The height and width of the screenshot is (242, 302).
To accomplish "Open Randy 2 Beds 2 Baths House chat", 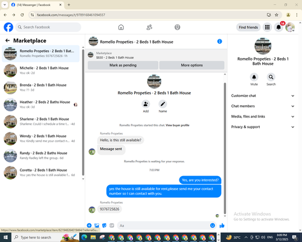I will (40, 155).
